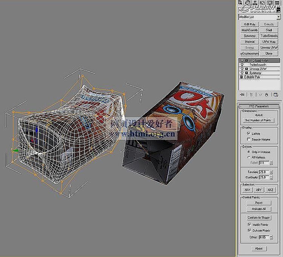283x257 pixels.
Task: Expand Editable Poly sub-object list
Action: (241, 77)
